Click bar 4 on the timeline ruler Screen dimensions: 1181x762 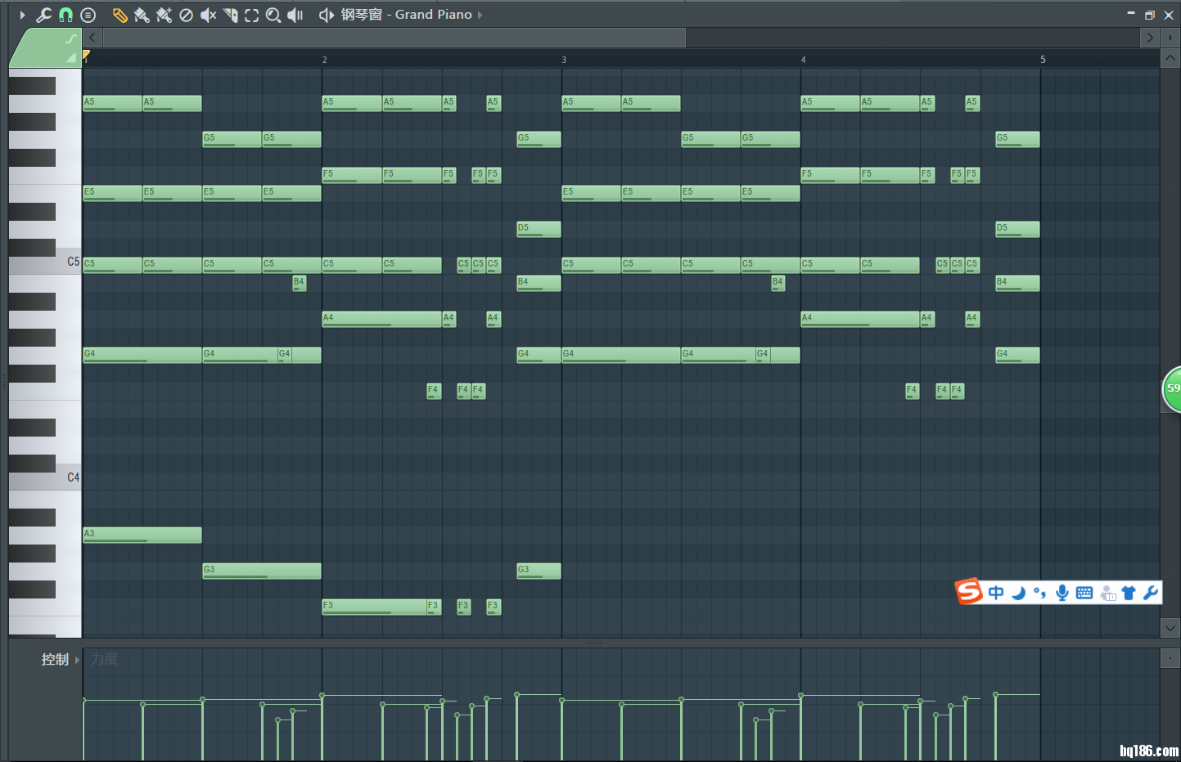[x=803, y=60]
